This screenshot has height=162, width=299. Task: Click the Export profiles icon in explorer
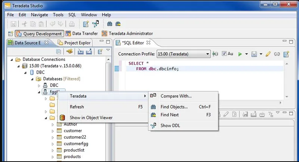tap(89, 52)
